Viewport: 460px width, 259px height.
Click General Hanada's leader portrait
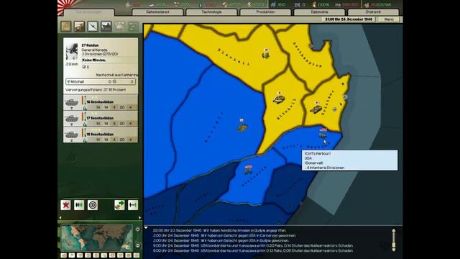[x=72, y=52]
